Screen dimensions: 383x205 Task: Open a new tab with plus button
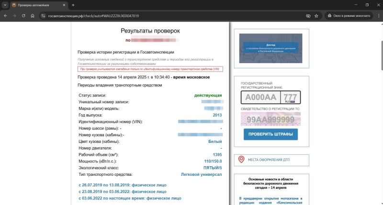(x=73, y=5)
